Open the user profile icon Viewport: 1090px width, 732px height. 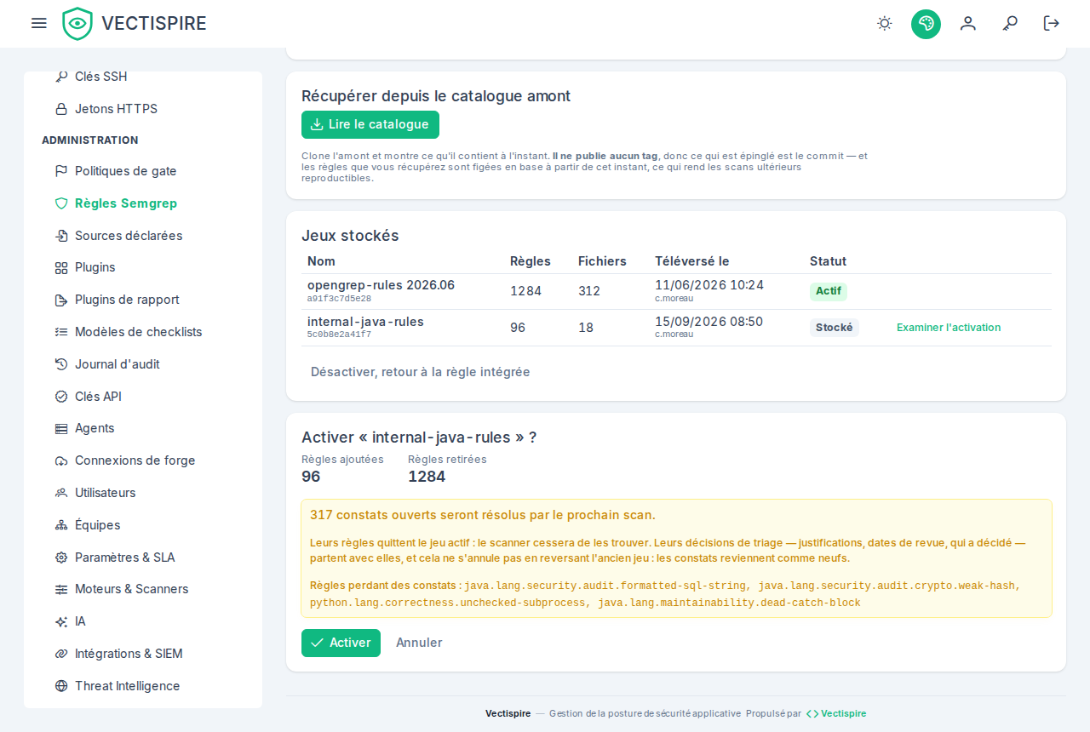point(968,23)
